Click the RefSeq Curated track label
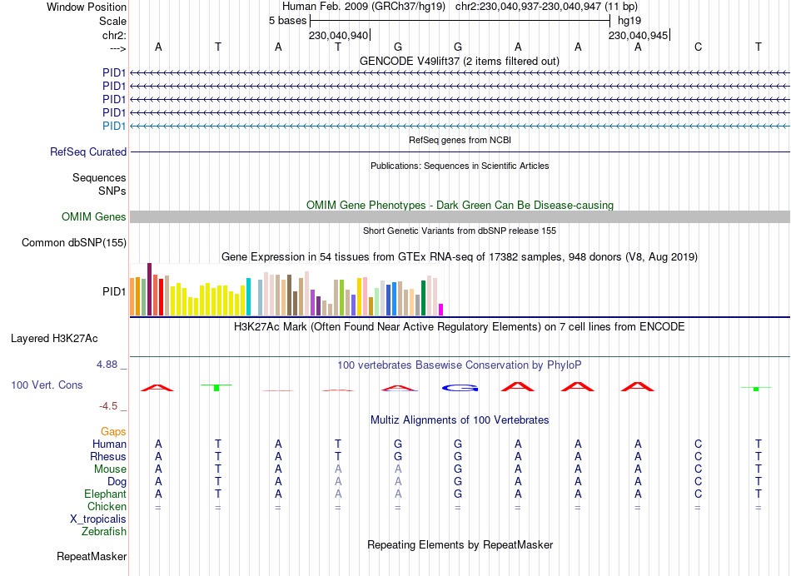Screen dimensions: 791x576 pos(87,151)
